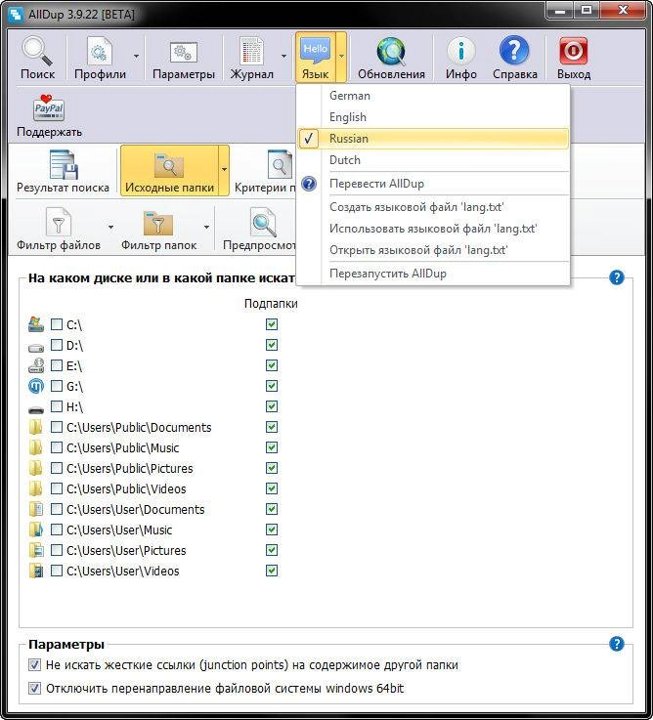The width and height of the screenshot is (653, 720).
Task: Click Подпапки column header
Action: 271,304
